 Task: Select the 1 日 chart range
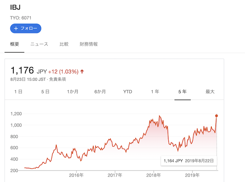coord(18,92)
